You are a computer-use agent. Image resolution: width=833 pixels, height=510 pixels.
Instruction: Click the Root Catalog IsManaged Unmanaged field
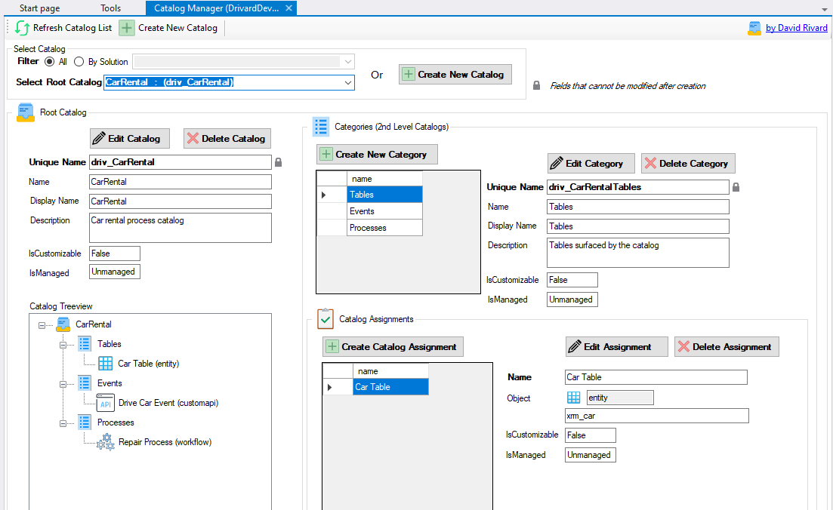(115, 272)
